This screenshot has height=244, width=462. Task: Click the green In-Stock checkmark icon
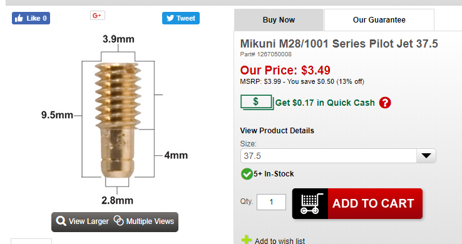click(247, 174)
